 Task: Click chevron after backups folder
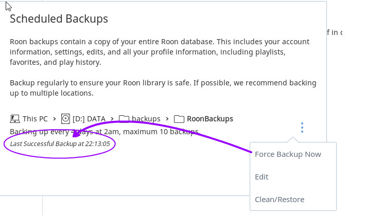[167, 119]
